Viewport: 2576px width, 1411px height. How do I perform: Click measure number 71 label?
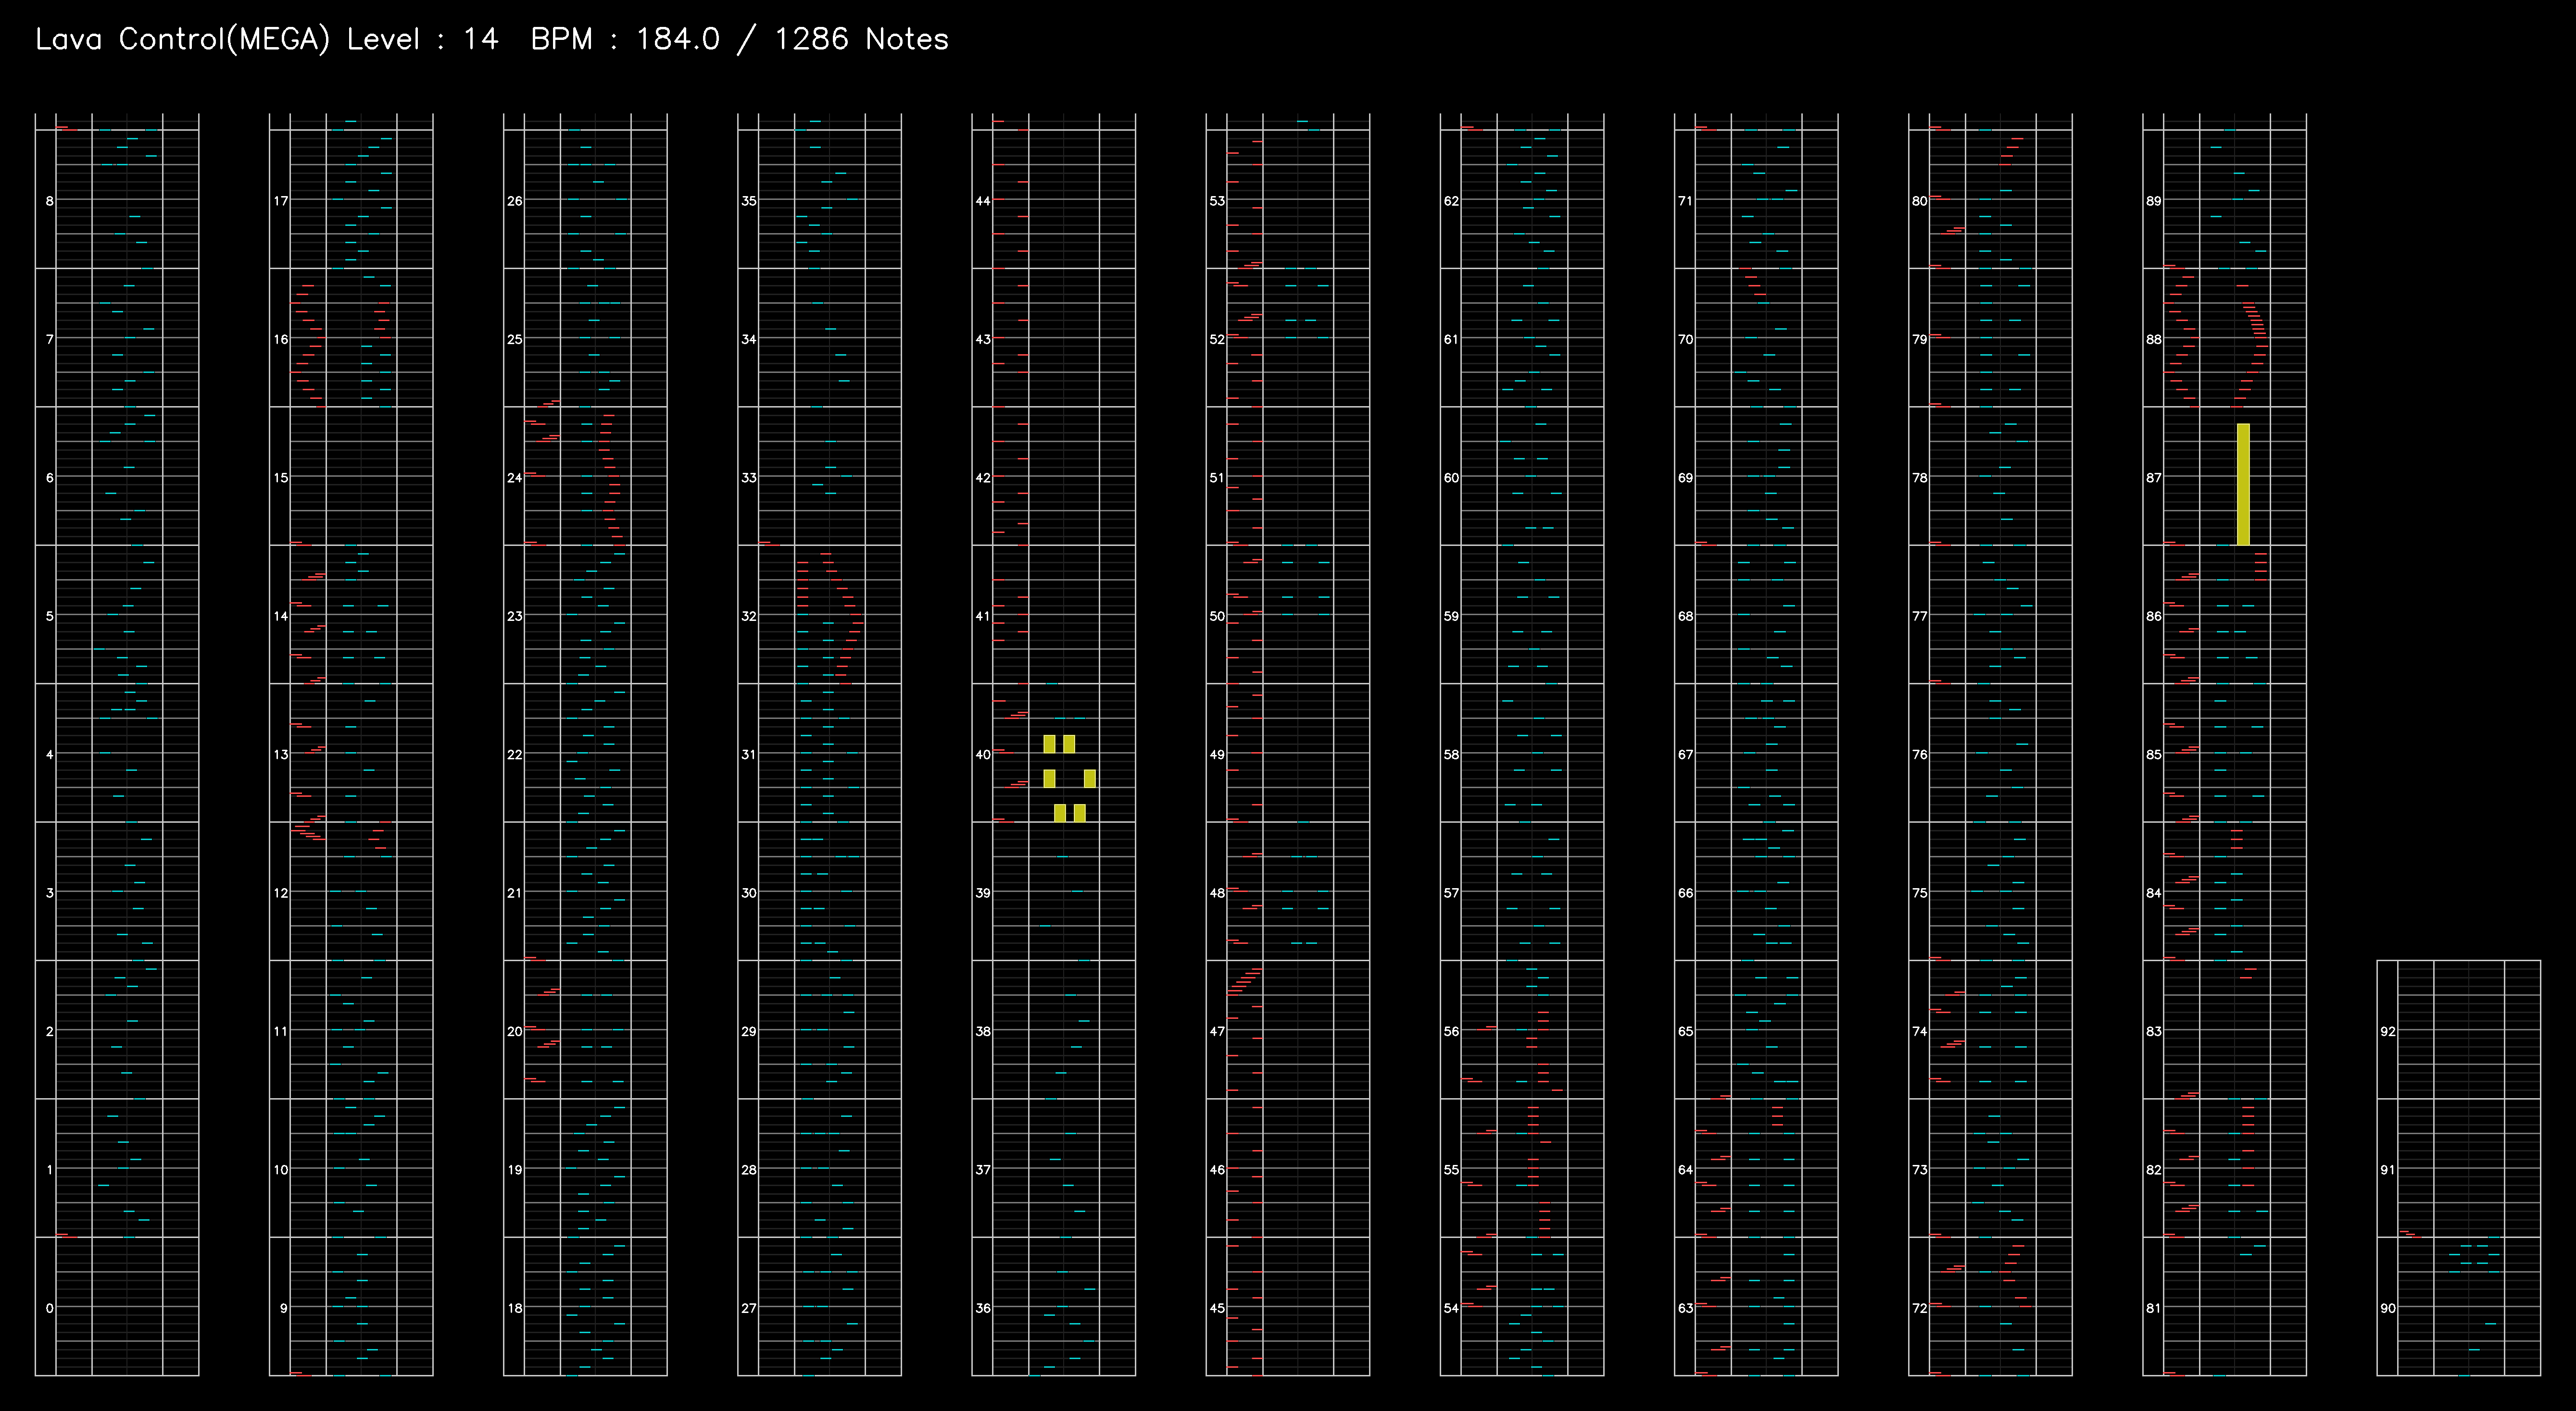click(x=1685, y=201)
